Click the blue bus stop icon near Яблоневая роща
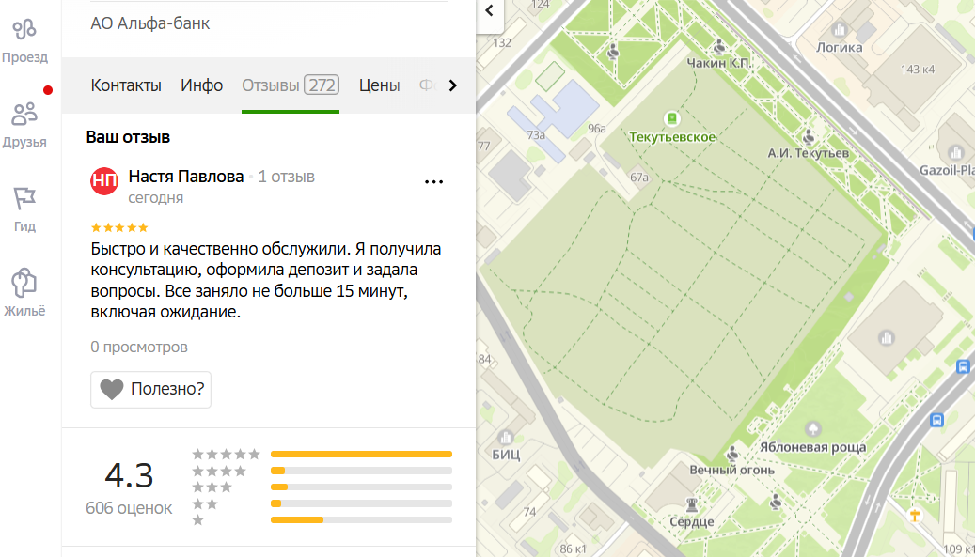This screenshot has height=557, width=975. 936,421
